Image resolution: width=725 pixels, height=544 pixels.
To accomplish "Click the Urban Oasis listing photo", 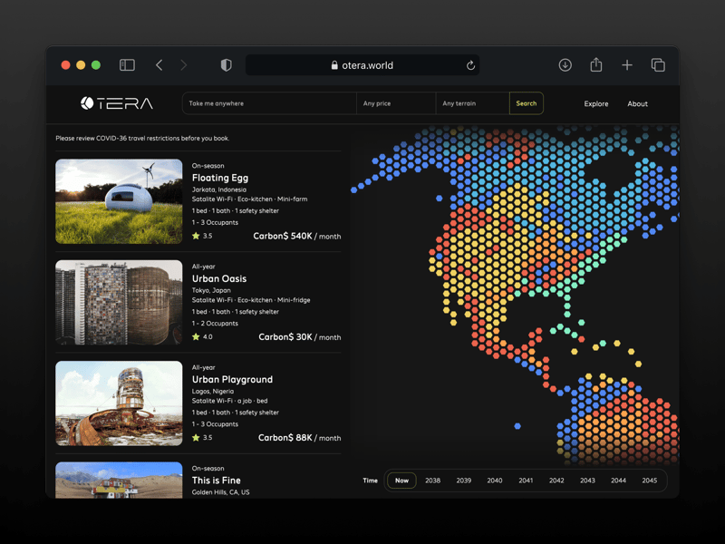I will point(119,302).
